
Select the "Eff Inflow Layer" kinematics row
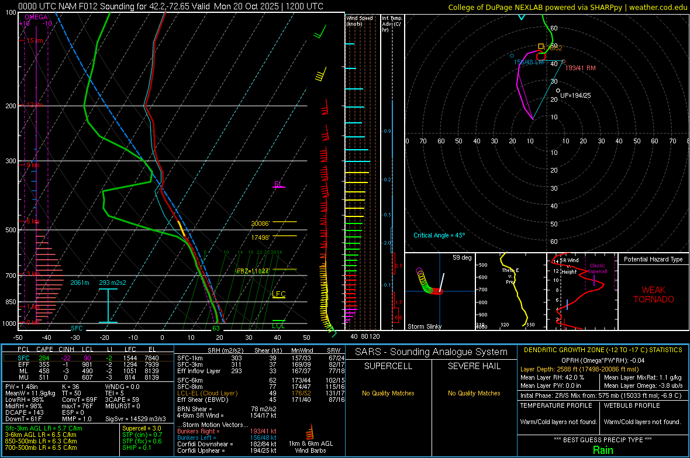[261, 371]
